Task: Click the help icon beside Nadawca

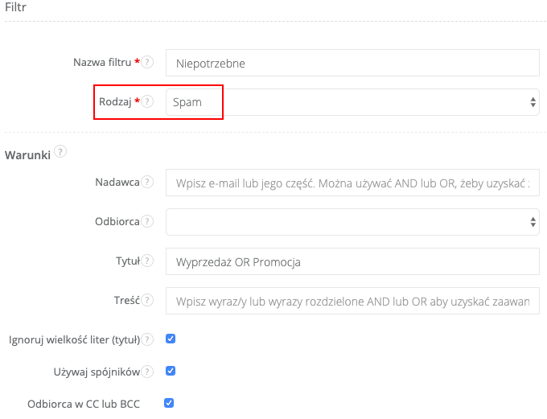Action: [147, 183]
